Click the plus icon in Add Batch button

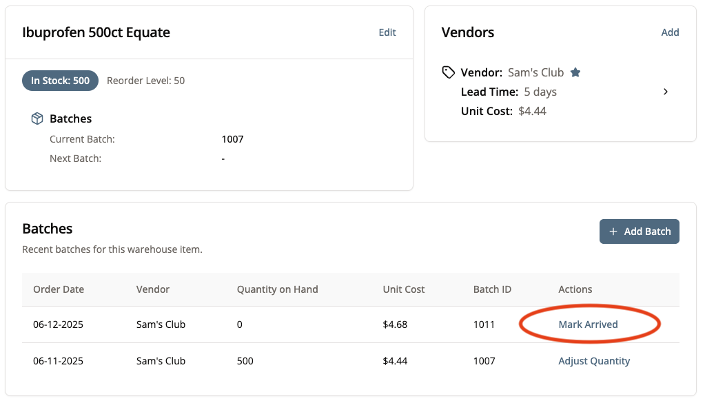pyautogui.click(x=613, y=231)
